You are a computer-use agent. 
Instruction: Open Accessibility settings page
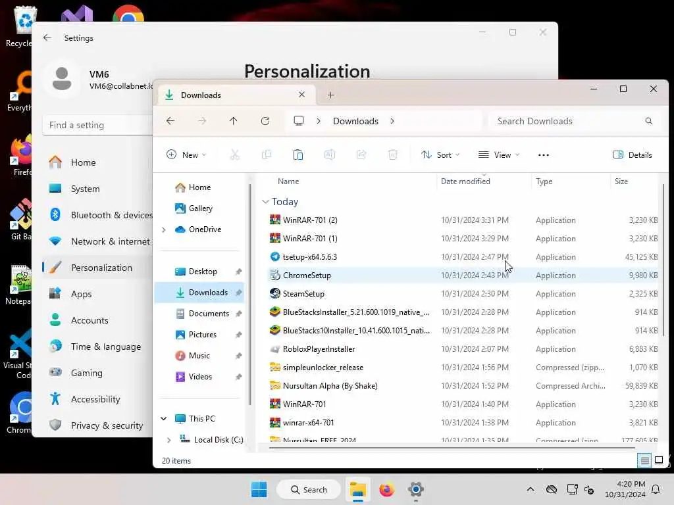click(97, 399)
